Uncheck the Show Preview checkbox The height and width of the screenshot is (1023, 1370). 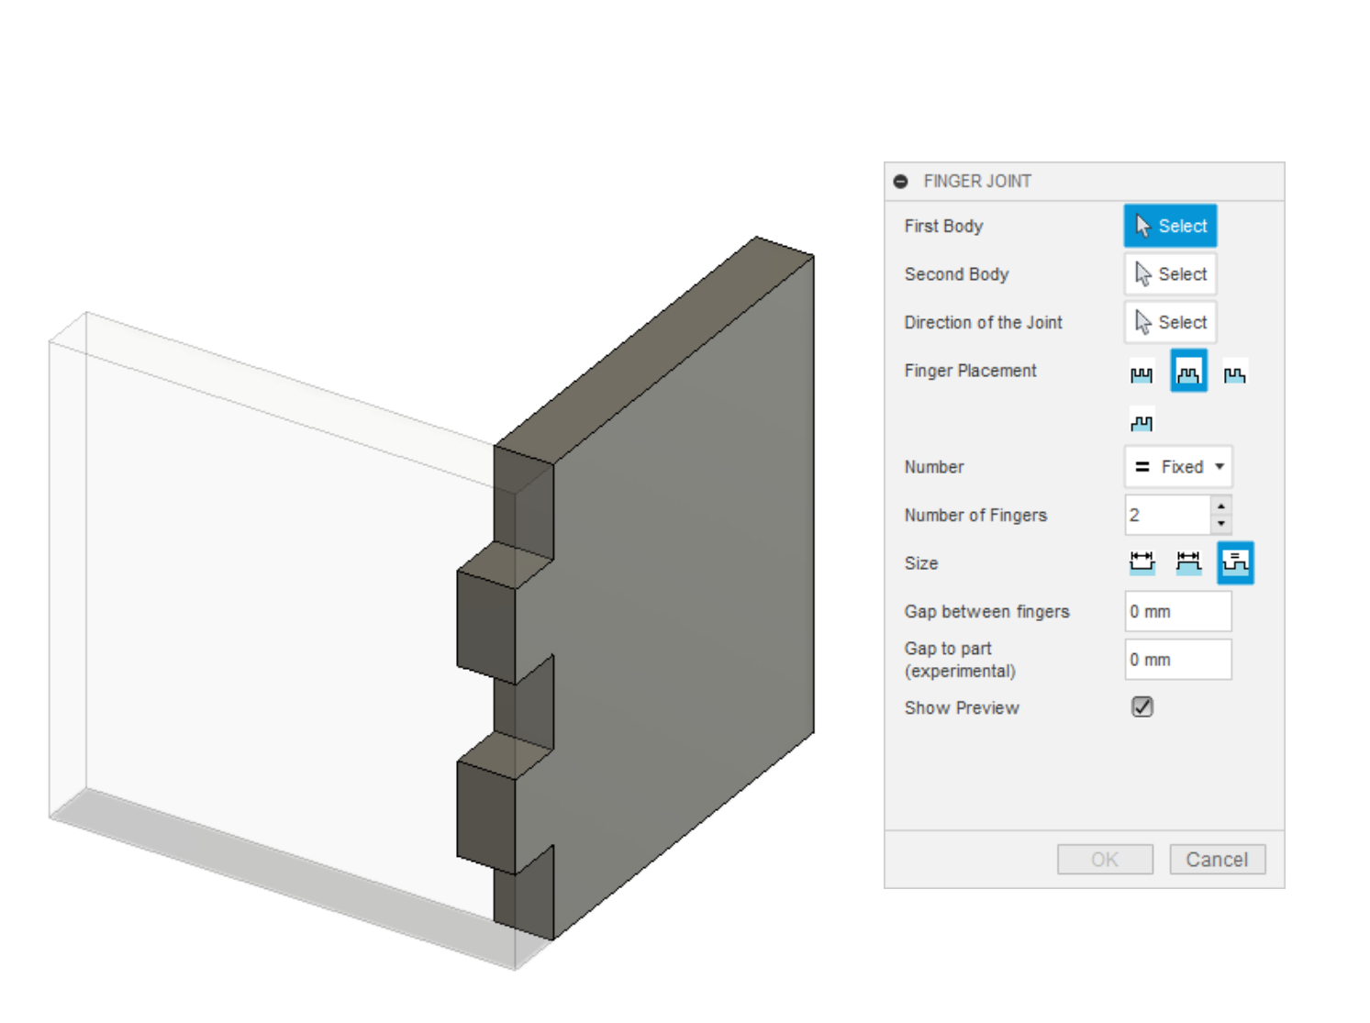click(x=1142, y=706)
